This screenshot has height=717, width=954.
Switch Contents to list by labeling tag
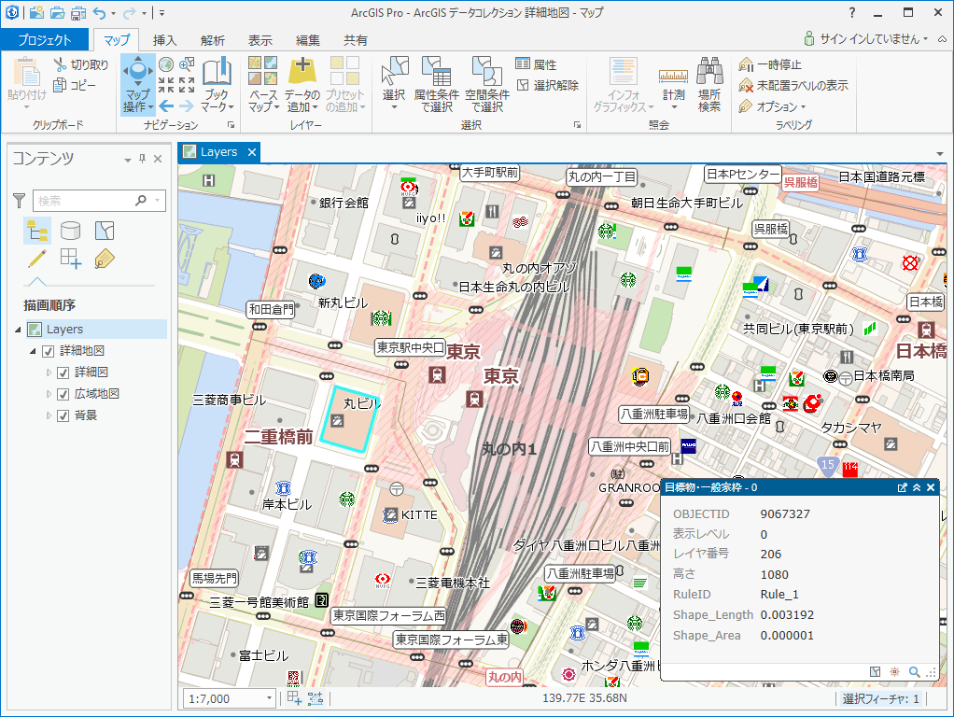pos(105,260)
